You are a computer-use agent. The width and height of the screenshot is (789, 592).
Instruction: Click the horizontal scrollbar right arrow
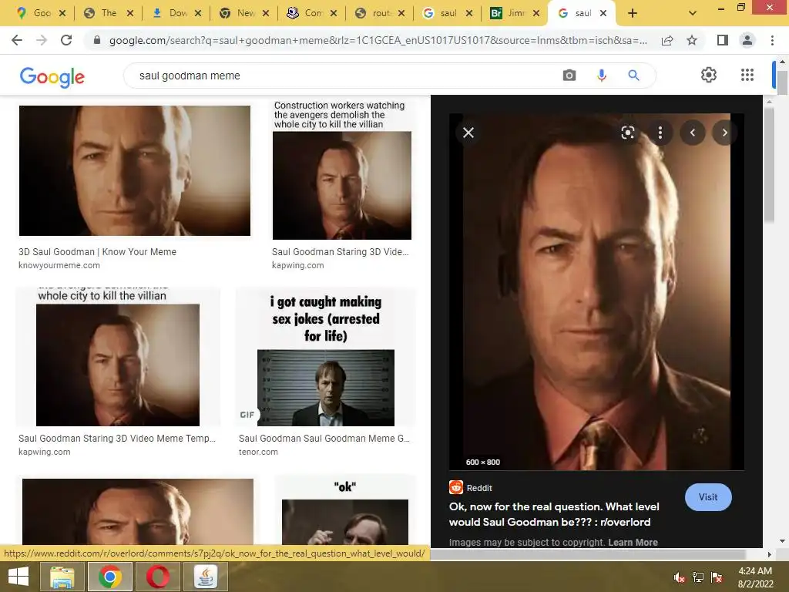click(x=768, y=554)
